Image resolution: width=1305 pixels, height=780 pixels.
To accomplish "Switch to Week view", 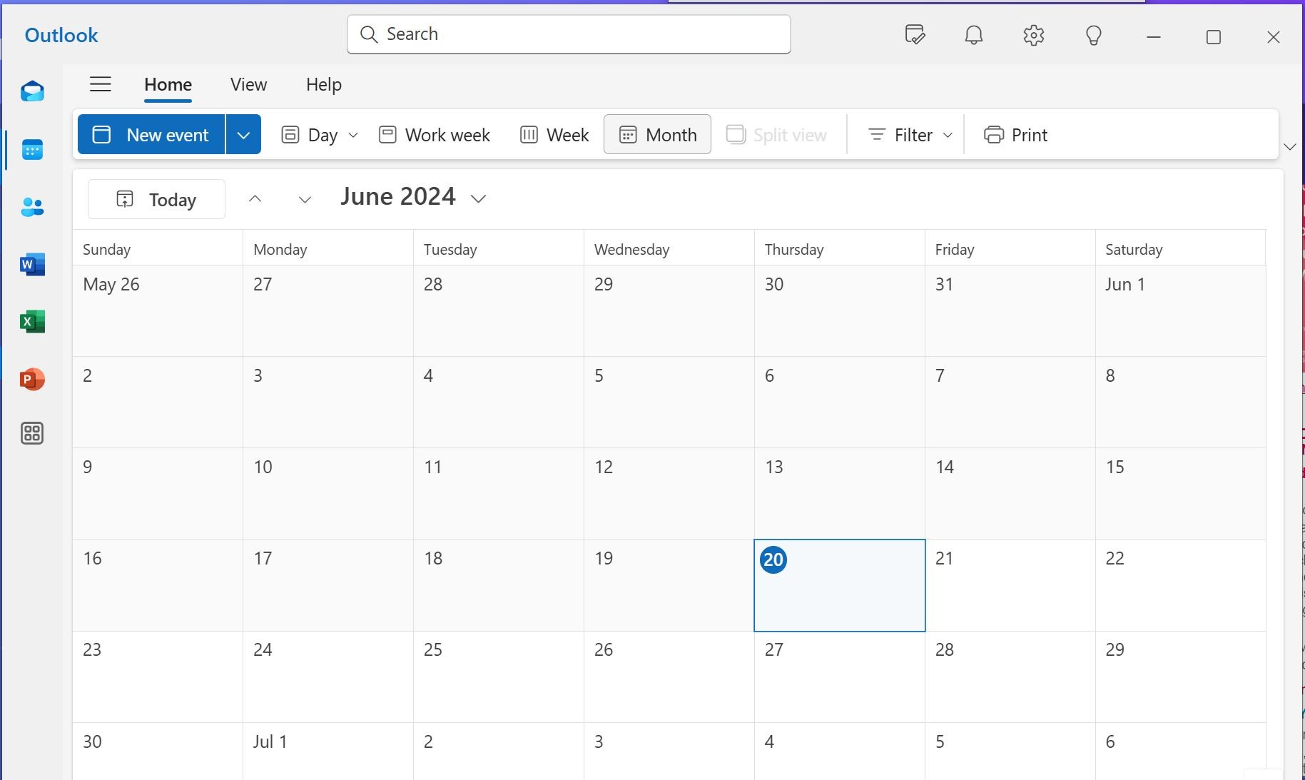I will tap(554, 135).
